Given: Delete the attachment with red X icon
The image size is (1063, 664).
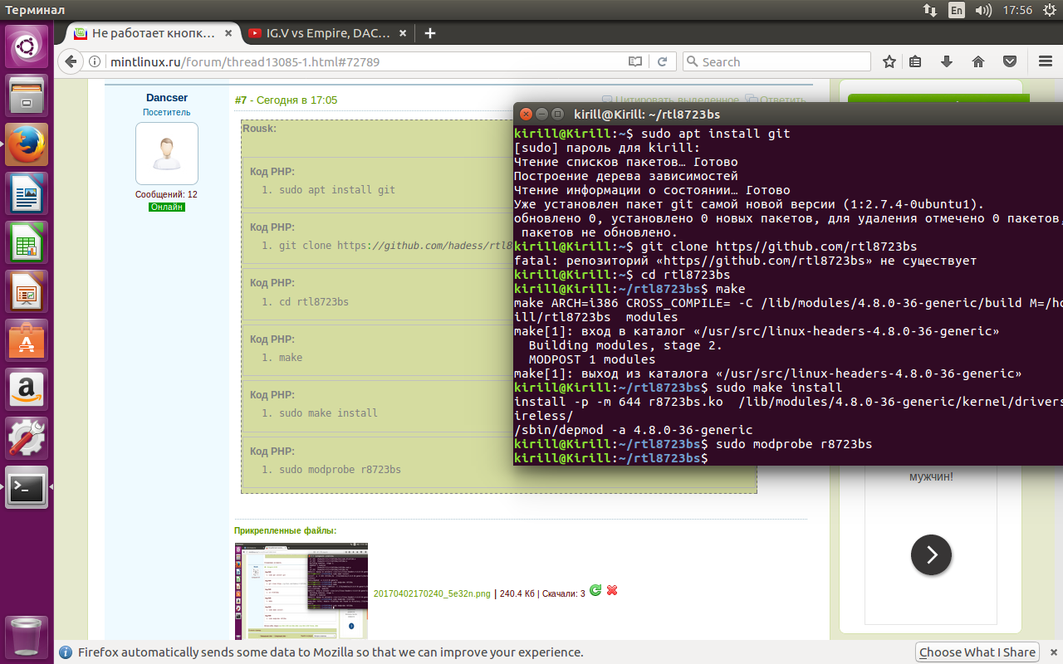Looking at the screenshot, I should pos(612,590).
